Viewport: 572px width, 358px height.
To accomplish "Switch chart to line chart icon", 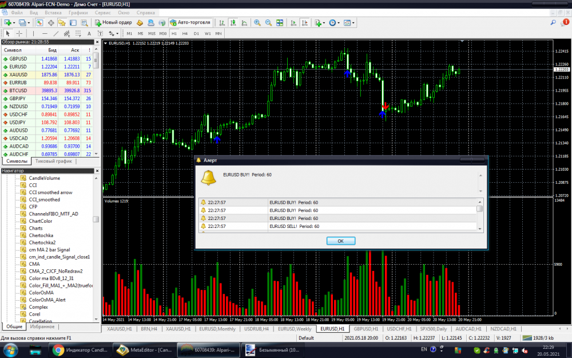I will (244, 23).
